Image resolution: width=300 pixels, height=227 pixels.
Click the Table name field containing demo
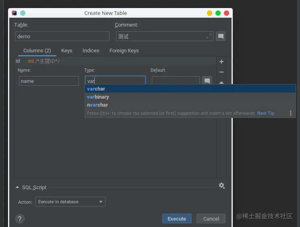[62, 36]
